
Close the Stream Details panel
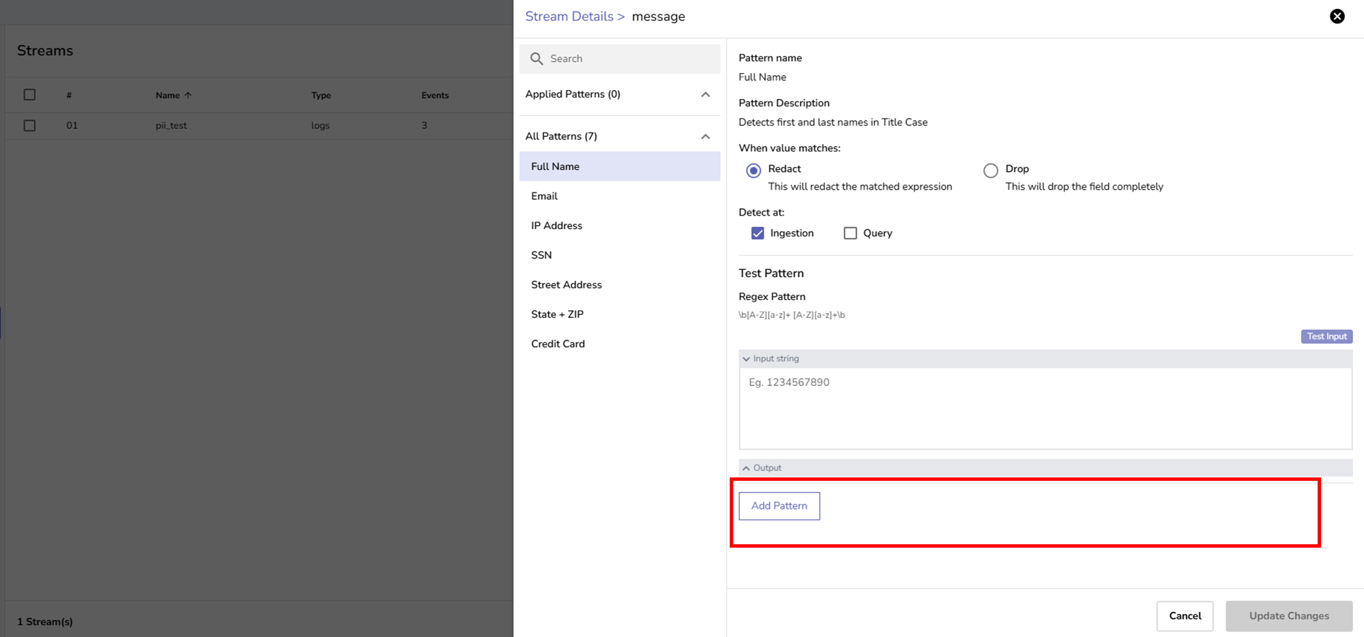tap(1337, 16)
